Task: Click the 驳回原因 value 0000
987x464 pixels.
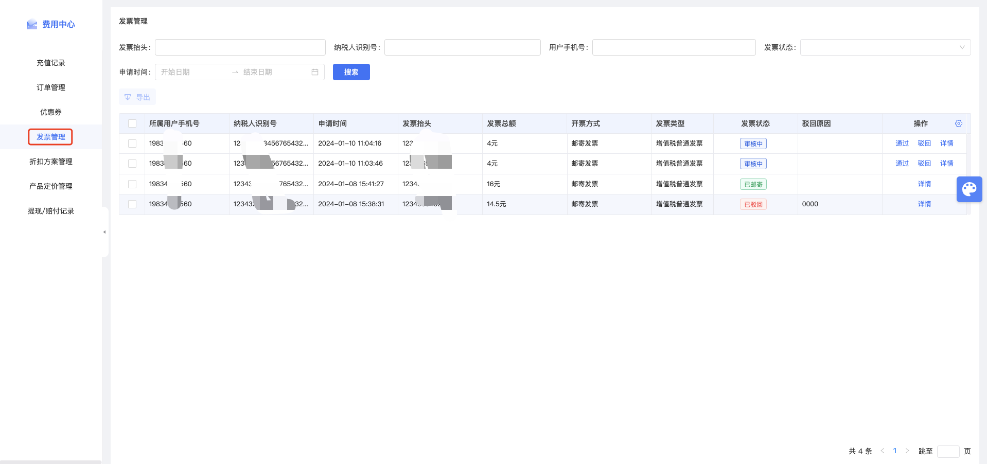Action: (x=810, y=204)
